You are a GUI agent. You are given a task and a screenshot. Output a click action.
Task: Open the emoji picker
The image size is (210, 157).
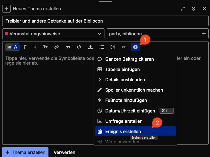(113, 47)
